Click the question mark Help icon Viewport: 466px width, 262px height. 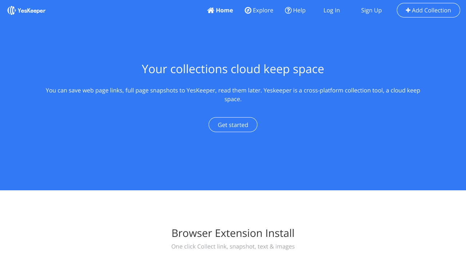288,11
